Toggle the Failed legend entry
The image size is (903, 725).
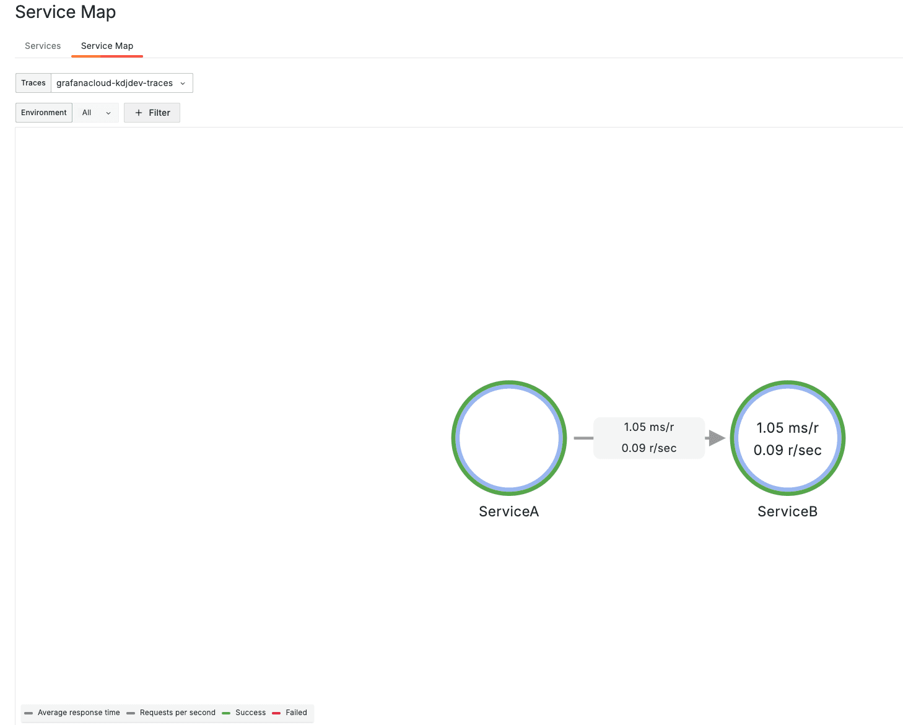pyautogui.click(x=290, y=713)
